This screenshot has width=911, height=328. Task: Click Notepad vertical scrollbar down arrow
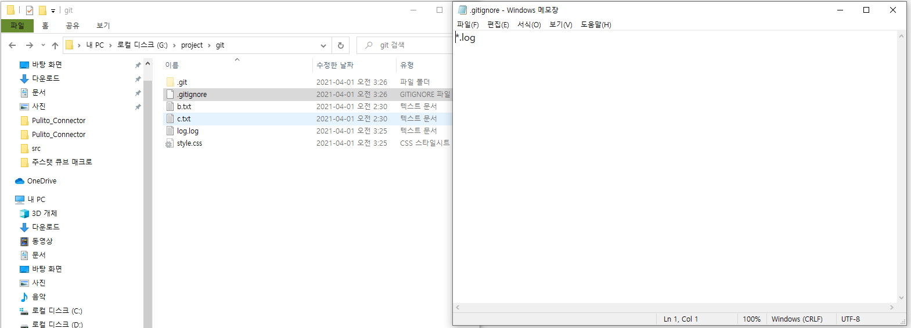click(901, 298)
